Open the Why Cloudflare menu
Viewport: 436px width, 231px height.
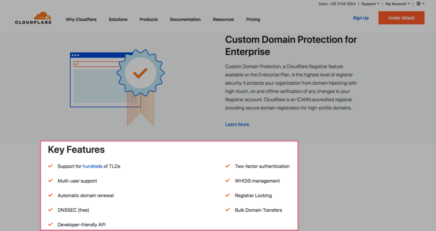[x=81, y=20]
